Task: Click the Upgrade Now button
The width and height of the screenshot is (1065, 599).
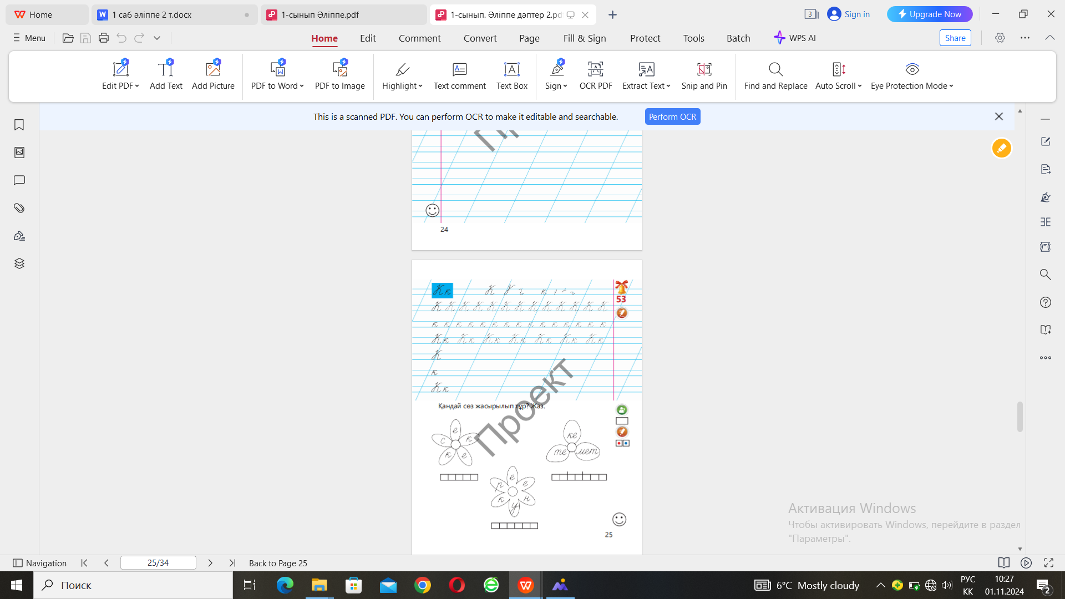Action: click(x=929, y=14)
